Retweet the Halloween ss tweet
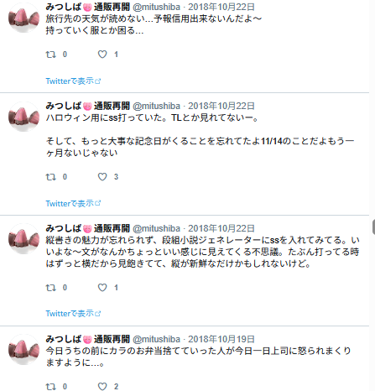 point(51,177)
